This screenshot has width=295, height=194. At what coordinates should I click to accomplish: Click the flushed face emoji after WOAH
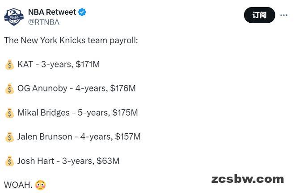coord(40,185)
